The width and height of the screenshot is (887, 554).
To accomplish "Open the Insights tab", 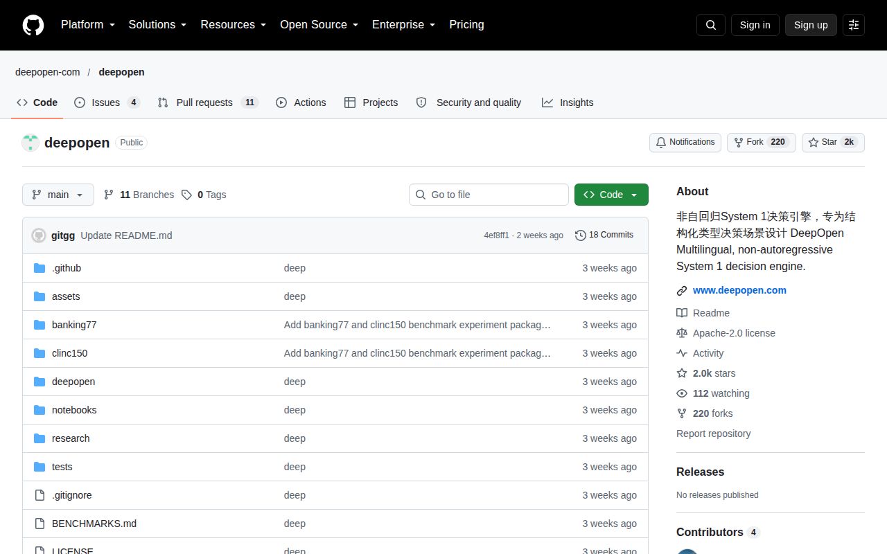I will (568, 102).
